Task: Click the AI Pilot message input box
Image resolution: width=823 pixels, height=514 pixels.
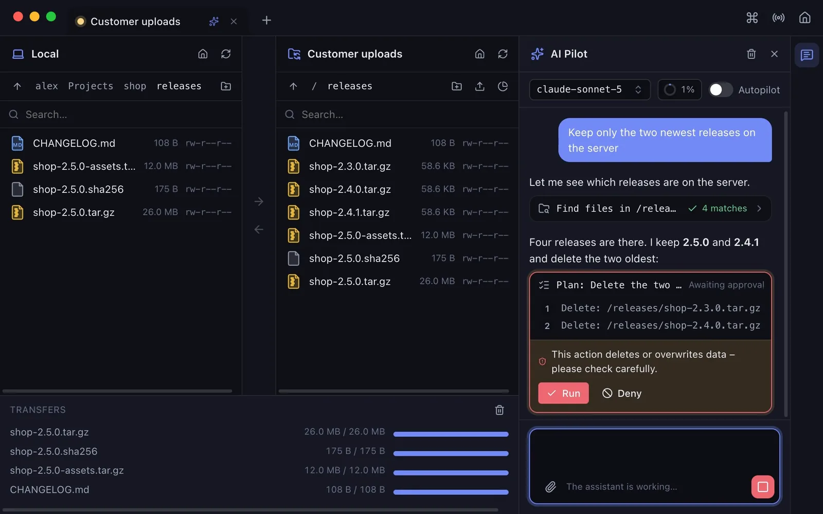Action: click(654, 466)
